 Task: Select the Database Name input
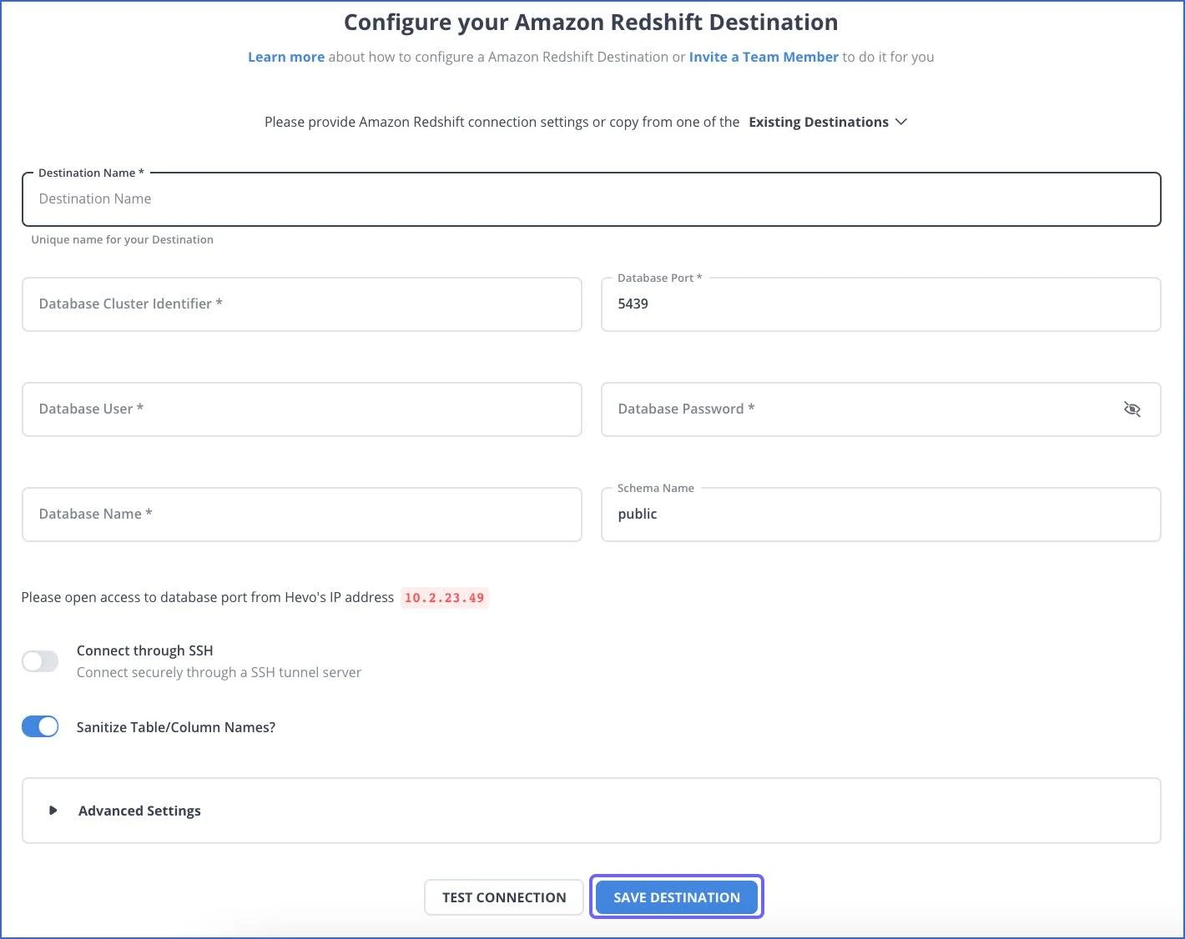tap(301, 515)
